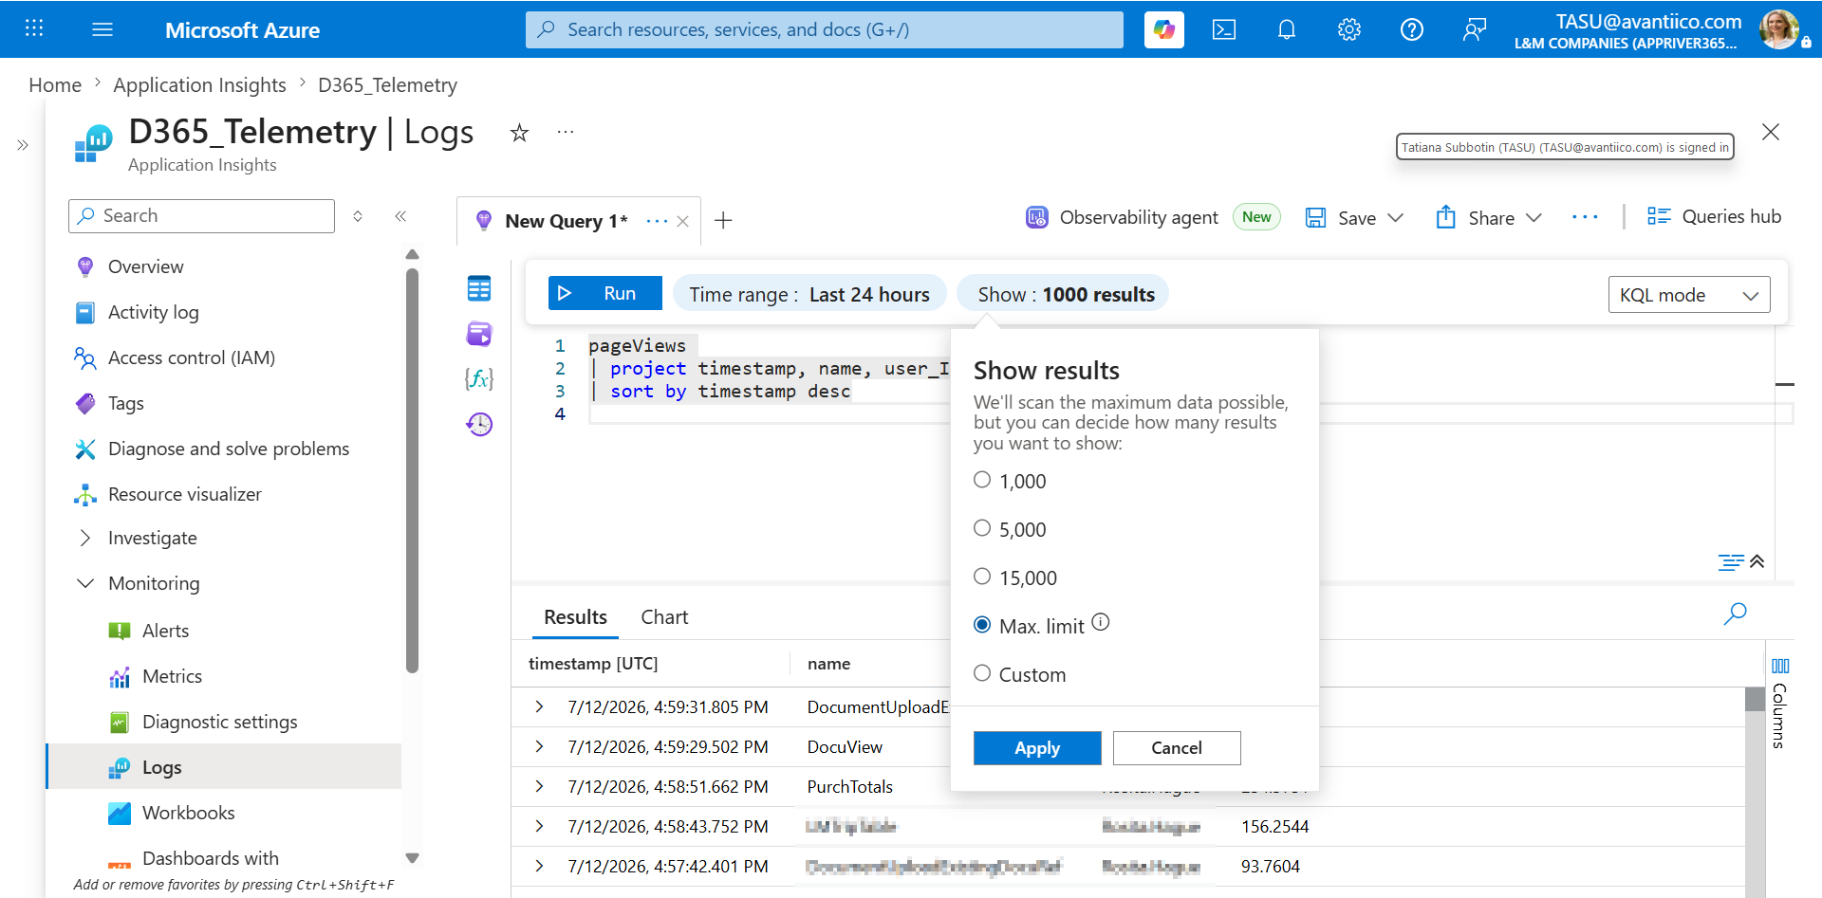
Task: Open the Share dropdown
Action: pos(1488,217)
